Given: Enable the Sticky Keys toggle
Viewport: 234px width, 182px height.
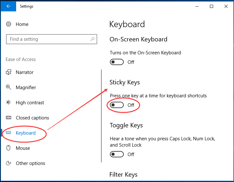Looking at the screenshot, I should 117,105.
